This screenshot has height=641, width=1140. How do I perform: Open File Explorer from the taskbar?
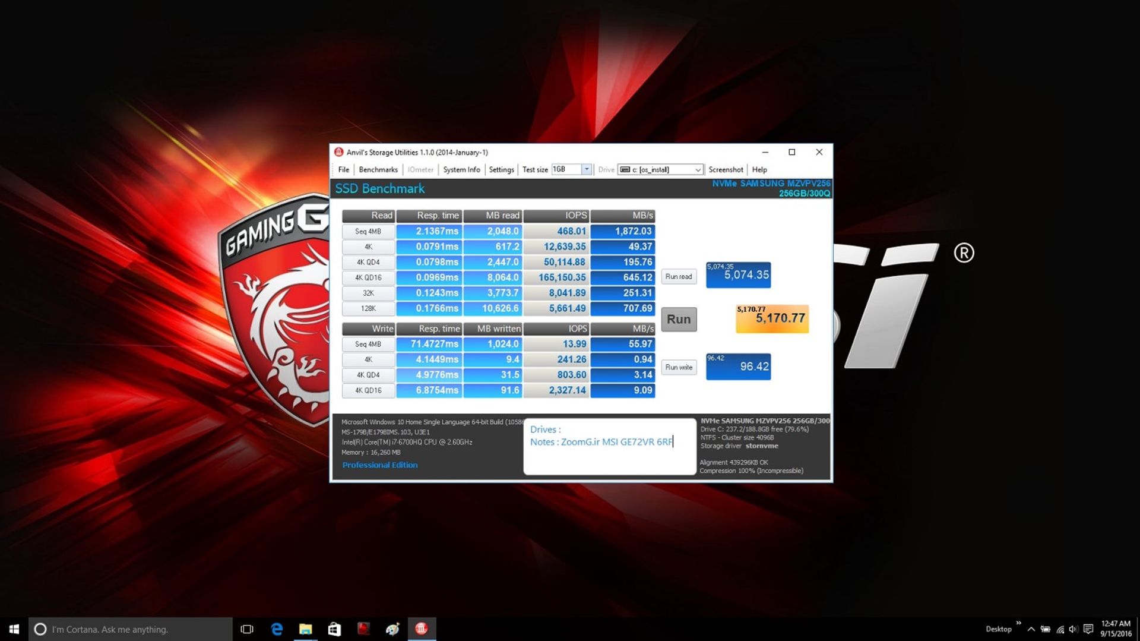coord(305,629)
